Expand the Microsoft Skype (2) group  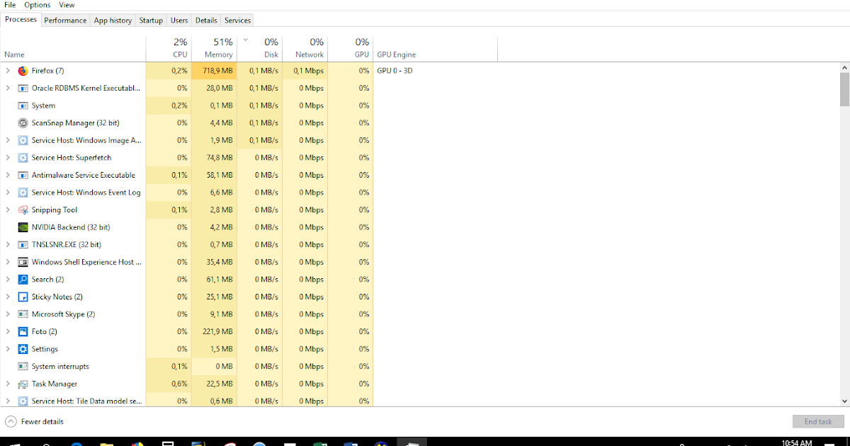pyautogui.click(x=8, y=314)
